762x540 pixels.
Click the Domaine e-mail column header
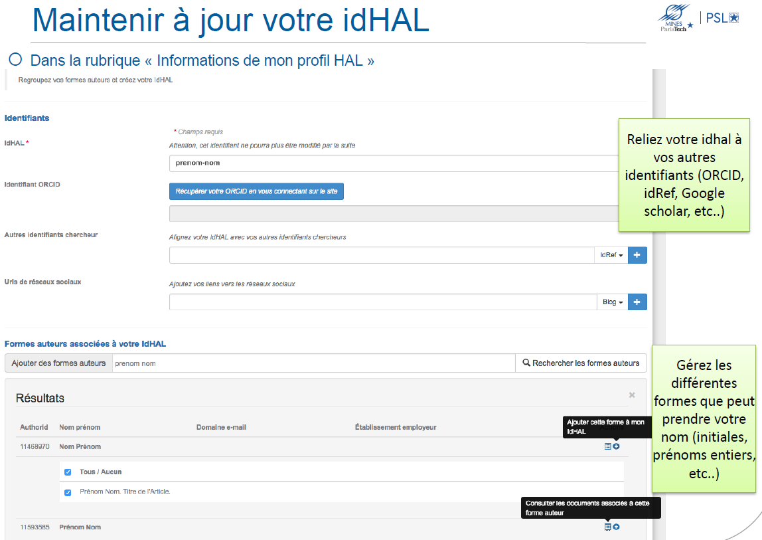pyautogui.click(x=221, y=427)
